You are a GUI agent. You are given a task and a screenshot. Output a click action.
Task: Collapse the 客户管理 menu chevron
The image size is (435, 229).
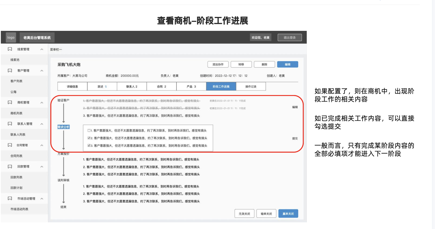click(x=42, y=71)
